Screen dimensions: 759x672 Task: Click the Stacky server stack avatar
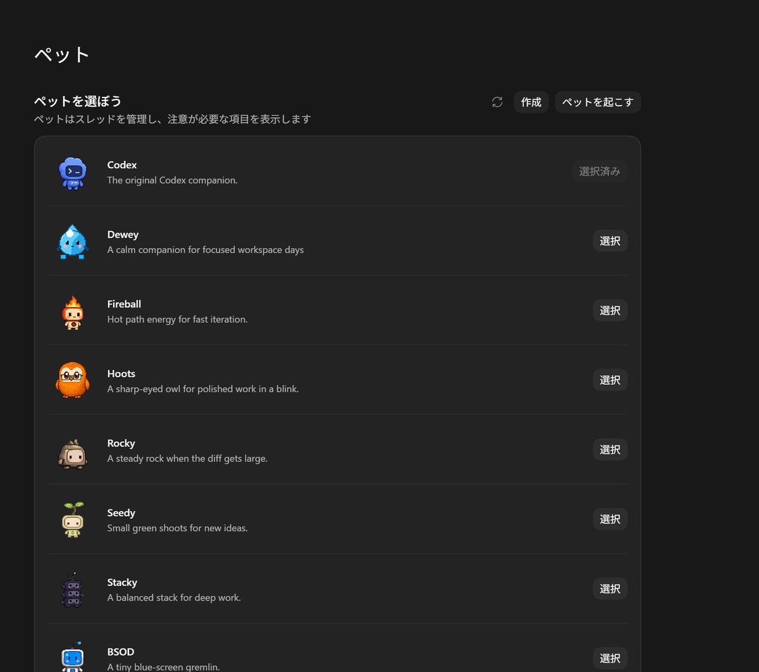[x=73, y=590]
